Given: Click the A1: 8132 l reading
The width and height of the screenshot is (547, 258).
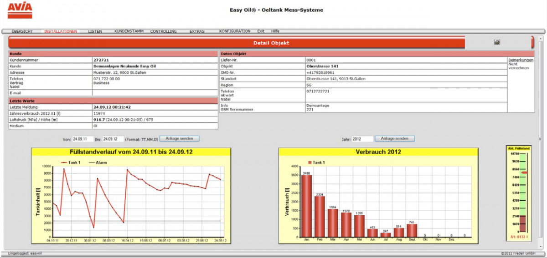Looking at the screenshot, I should coord(519,237).
